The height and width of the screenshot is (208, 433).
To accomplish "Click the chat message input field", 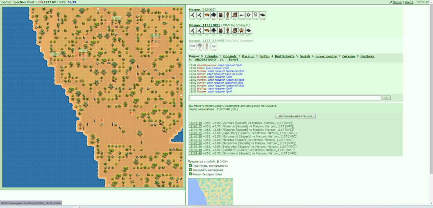I will click(x=285, y=98).
